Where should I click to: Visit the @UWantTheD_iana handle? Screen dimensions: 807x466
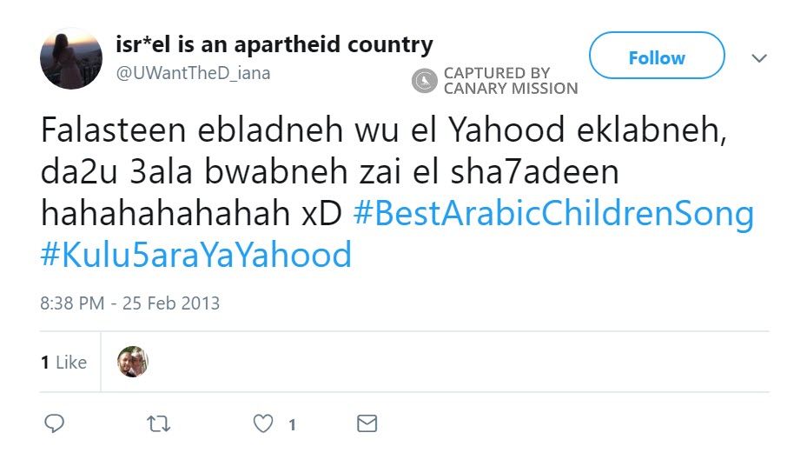pyautogui.click(x=193, y=73)
